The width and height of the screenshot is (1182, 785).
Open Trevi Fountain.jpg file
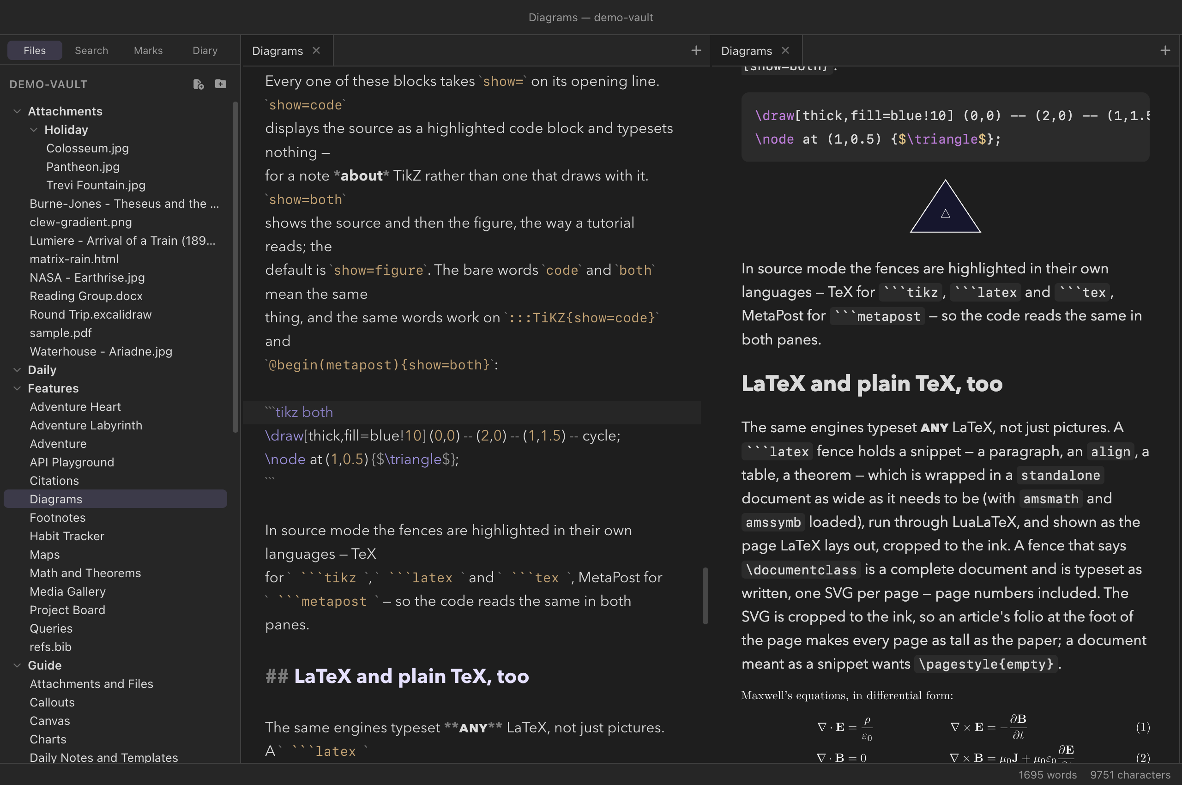pyautogui.click(x=96, y=185)
